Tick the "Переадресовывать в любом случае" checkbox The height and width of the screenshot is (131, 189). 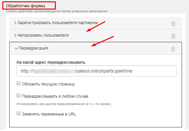[19, 95]
